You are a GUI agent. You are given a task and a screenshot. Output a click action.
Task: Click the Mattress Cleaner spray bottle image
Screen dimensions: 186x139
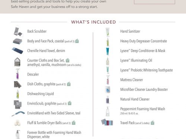click(x=108, y=80)
